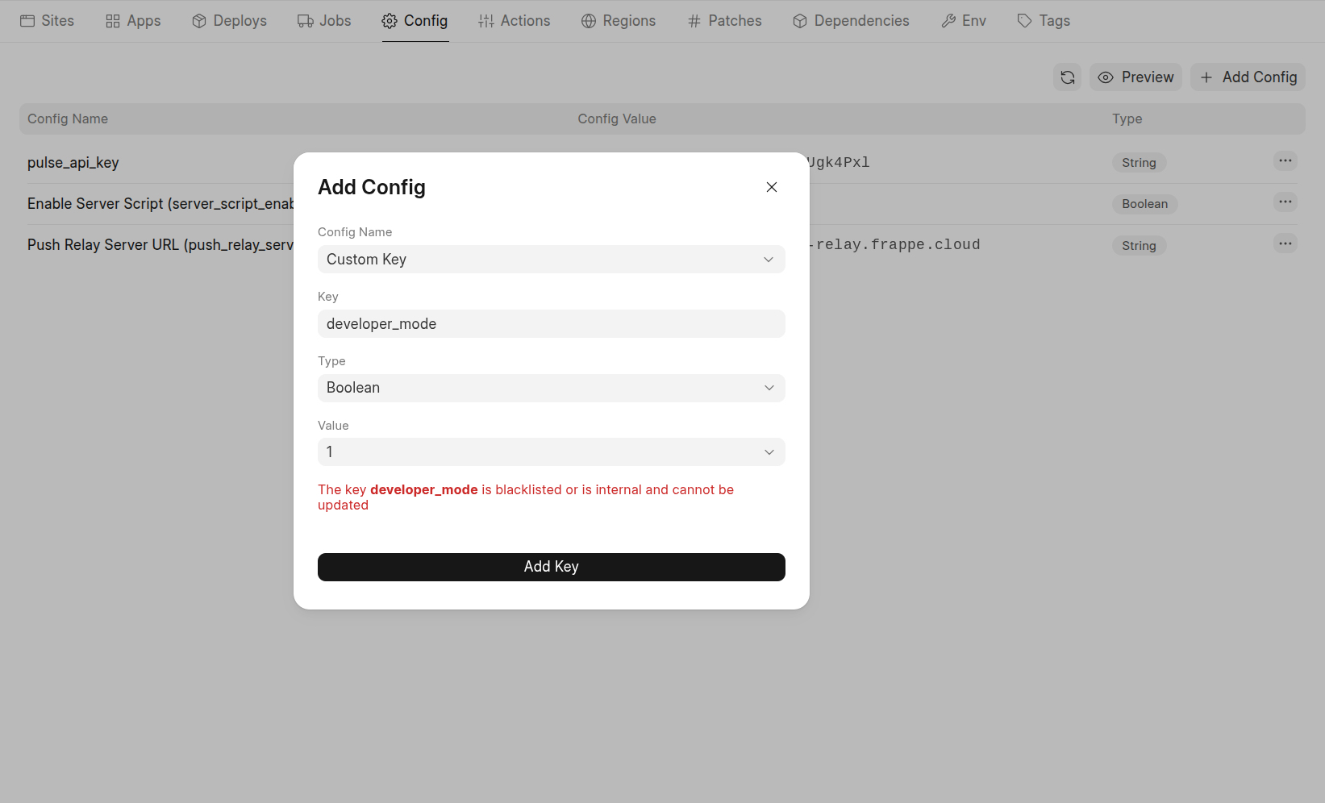
Task: Open the ellipsis menu for Enable Server Script
Action: [x=1285, y=202]
